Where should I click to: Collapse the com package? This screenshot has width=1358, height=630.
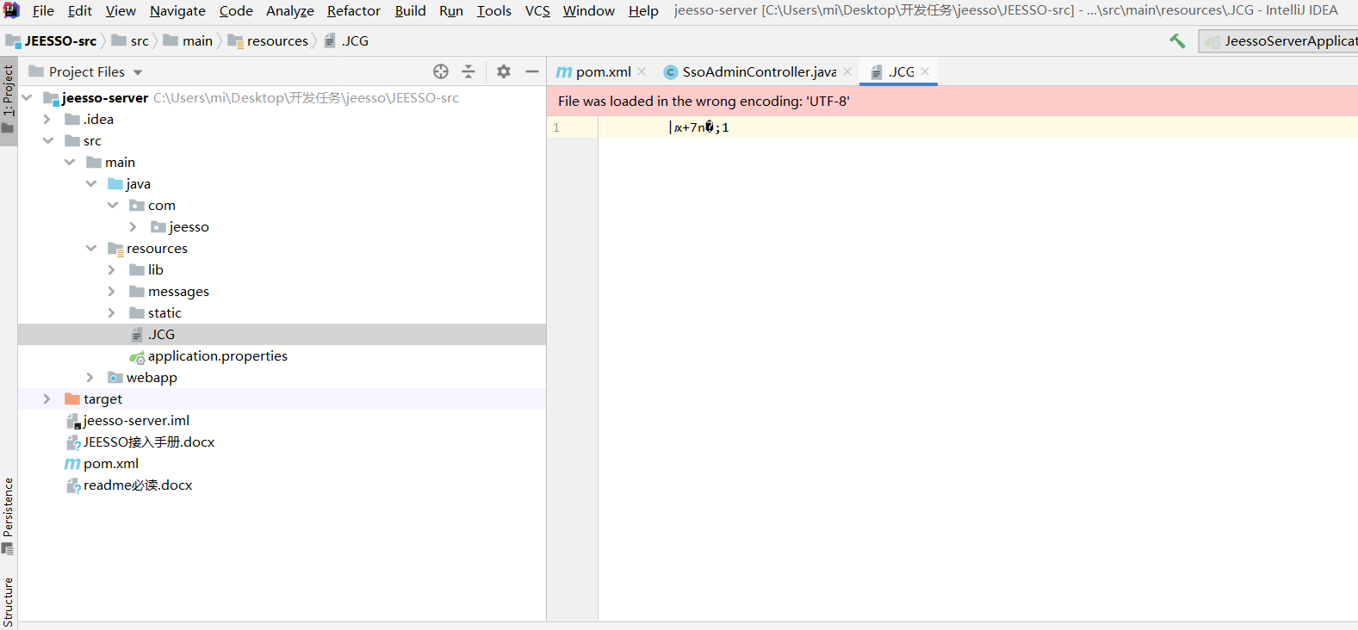click(x=113, y=206)
